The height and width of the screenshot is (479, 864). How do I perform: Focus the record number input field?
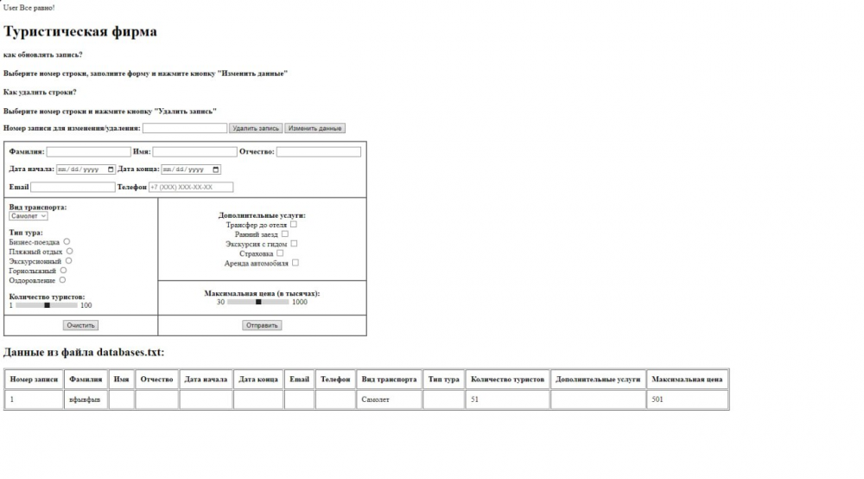(185, 128)
